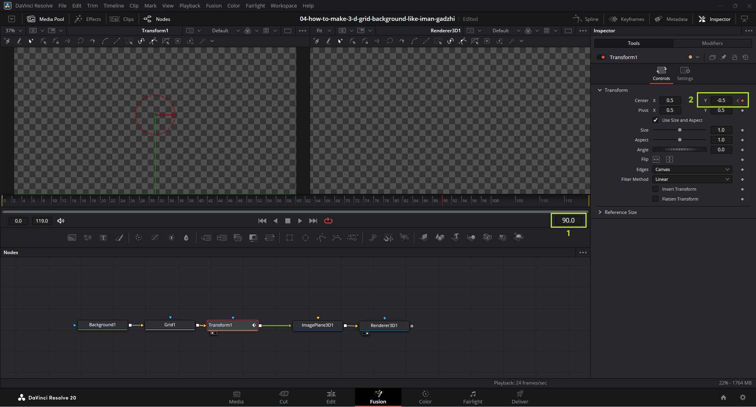756x407 pixels.
Task: Uncheck Use Size and Aspect
Action: [x=656, y=120]
